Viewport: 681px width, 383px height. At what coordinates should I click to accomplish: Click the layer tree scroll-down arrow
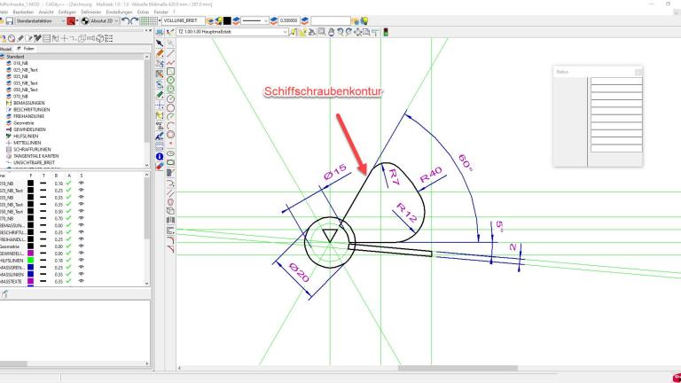click(x=146, y=165)
